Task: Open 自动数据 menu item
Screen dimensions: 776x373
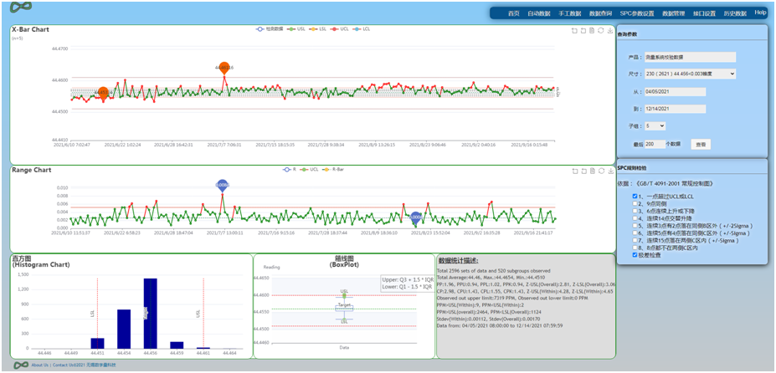Action: click(539, 13)
